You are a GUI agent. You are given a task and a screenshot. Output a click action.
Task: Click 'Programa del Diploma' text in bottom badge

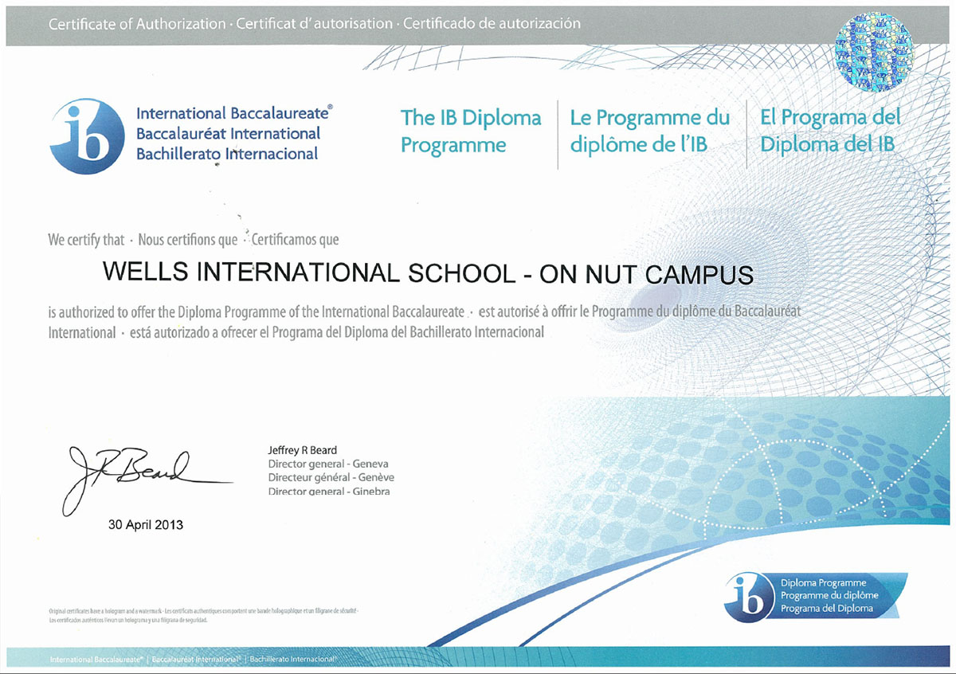(x=826, y=608)
